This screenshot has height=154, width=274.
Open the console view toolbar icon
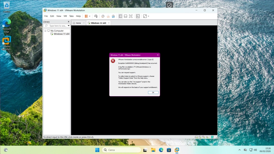point(138,16)
